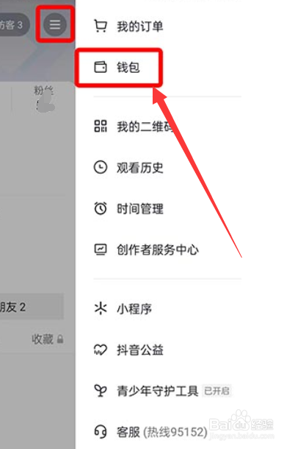Select 钱包 from the side menu
This screenshot has height=449, width=295.
pos(167,68)
